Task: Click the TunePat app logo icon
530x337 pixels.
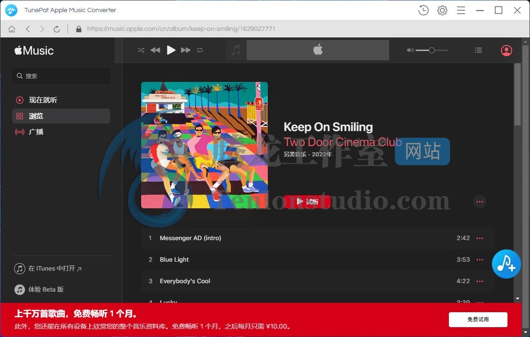Action: click(x=11, y=10)
